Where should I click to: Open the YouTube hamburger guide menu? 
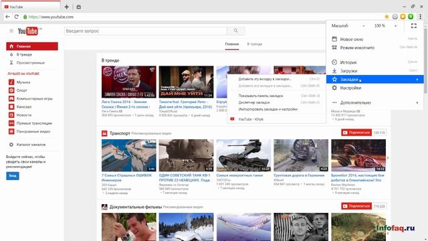coord(11,31)
